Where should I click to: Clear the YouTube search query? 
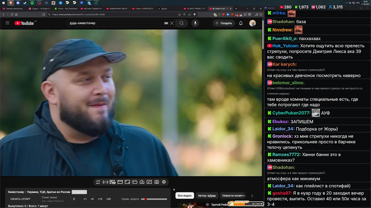(x=172, y=23)
